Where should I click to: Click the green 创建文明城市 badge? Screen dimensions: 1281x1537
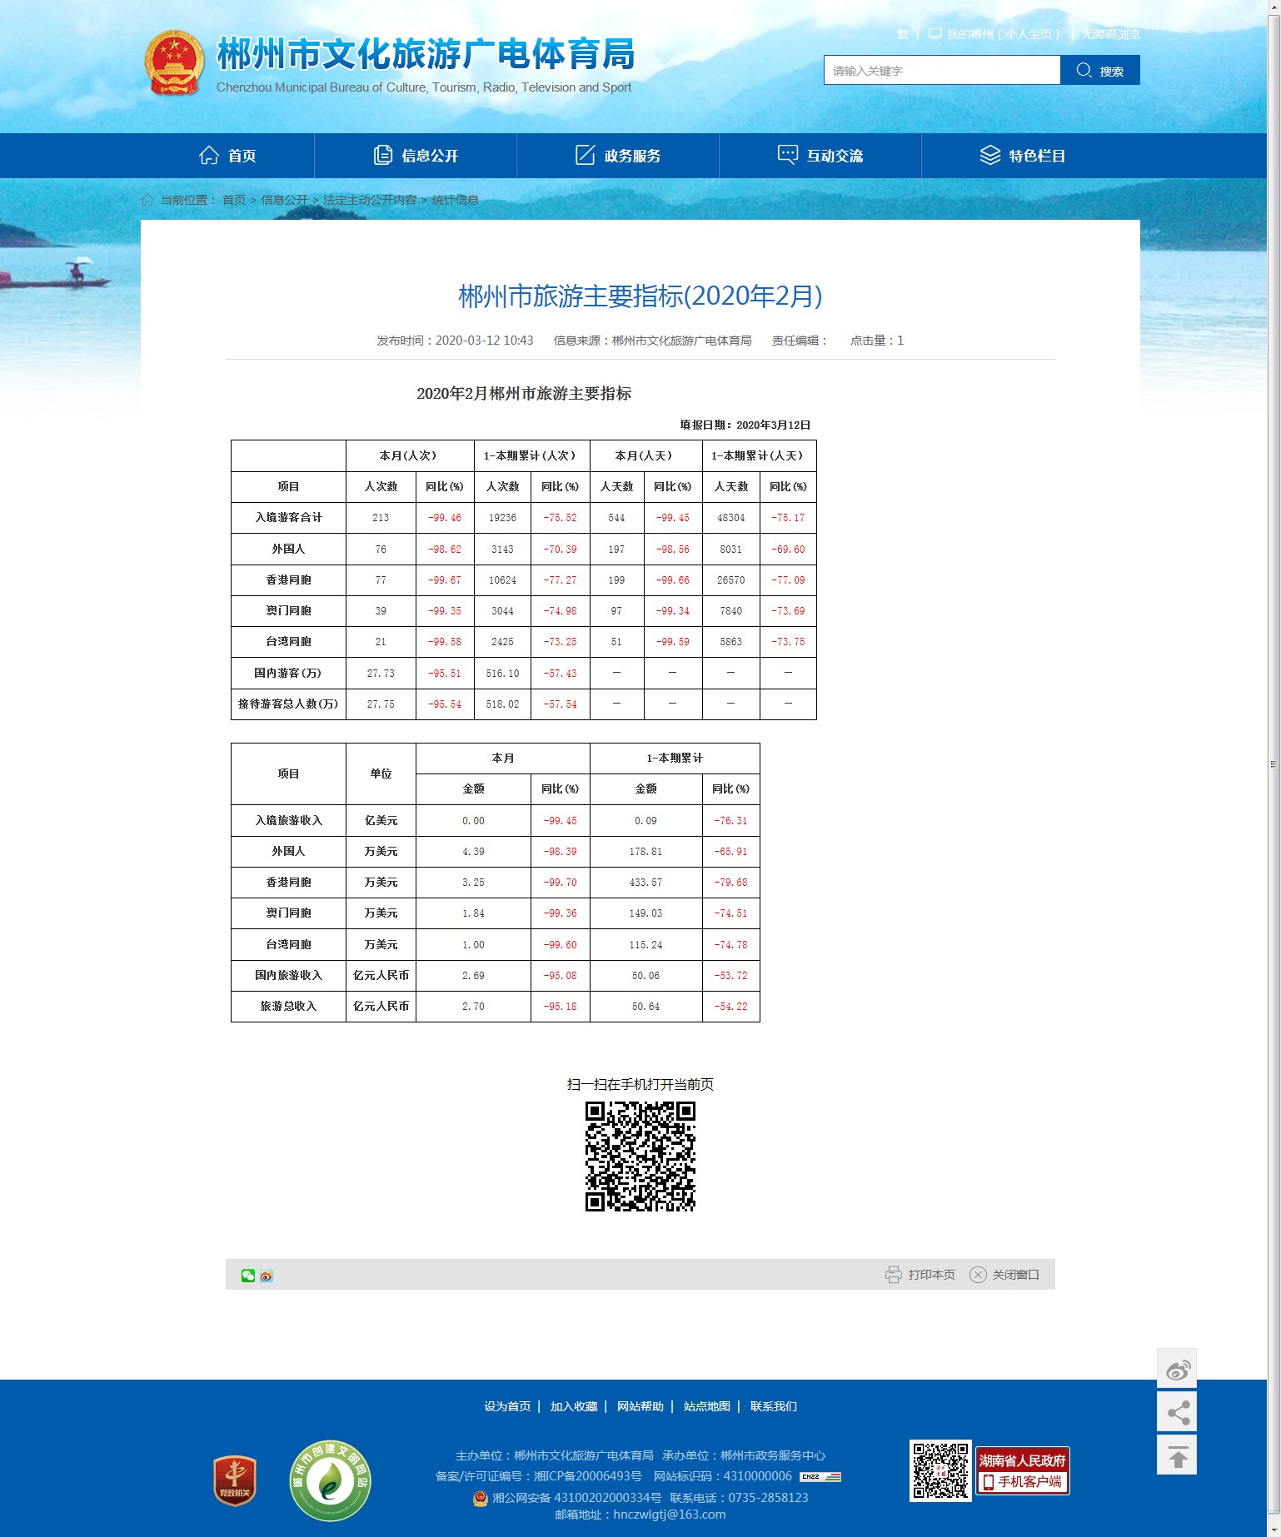pos(331,1480)
